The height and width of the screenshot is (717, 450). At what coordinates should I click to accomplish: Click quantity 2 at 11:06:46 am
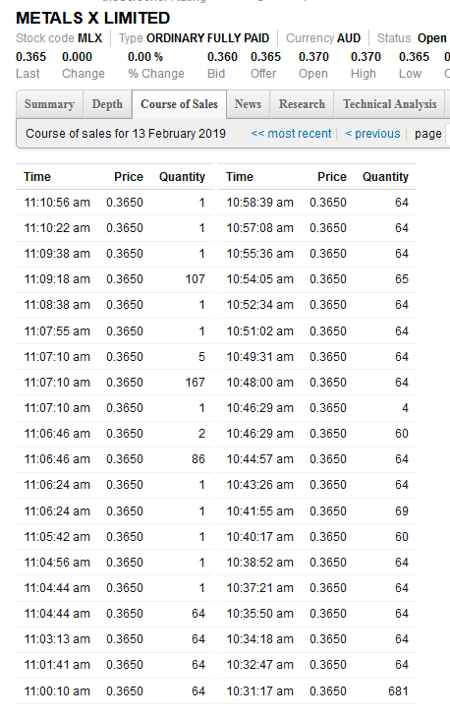point(201,434)
